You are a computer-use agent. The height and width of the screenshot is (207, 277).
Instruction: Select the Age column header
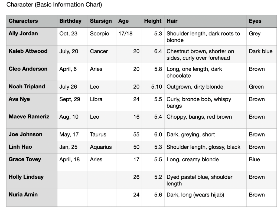point(123,21)
